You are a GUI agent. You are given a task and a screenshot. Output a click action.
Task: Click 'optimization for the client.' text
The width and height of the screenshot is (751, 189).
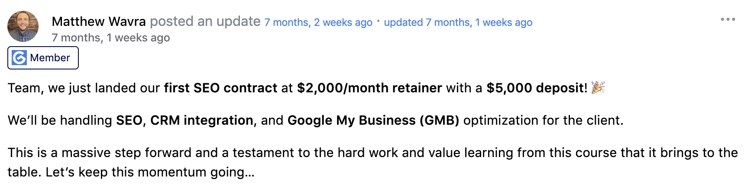click(x=543, y=120)
